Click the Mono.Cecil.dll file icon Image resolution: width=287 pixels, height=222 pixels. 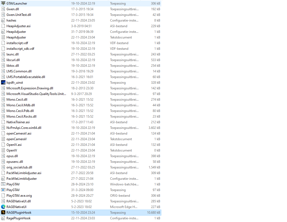pos(3,100)
